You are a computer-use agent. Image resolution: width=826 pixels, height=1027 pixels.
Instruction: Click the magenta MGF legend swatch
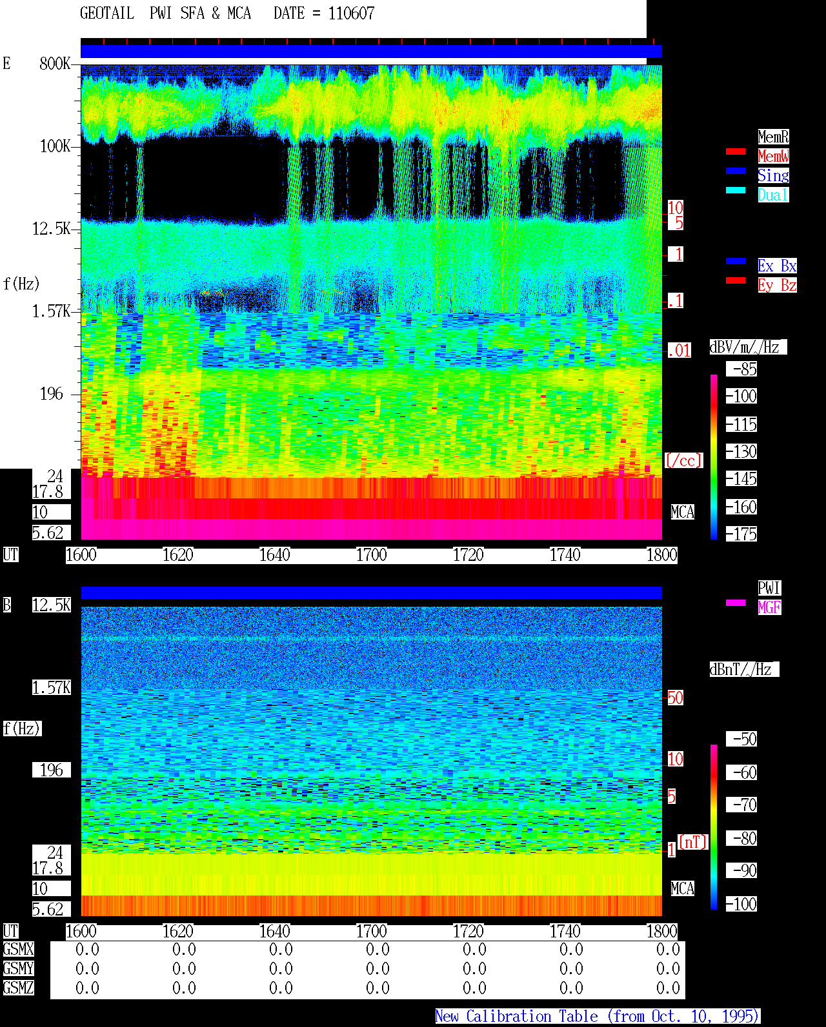[736, 603]
